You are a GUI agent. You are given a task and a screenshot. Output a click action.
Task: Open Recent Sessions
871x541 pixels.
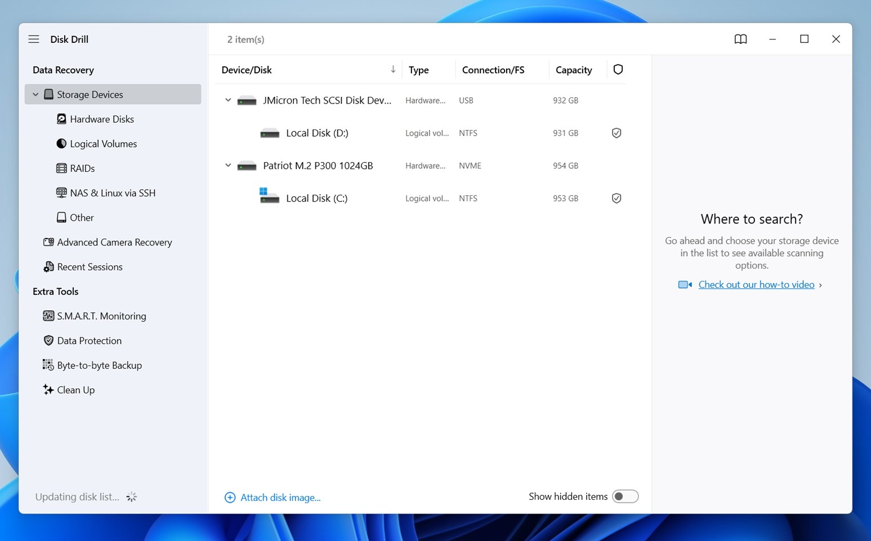(x=90, y=267)
